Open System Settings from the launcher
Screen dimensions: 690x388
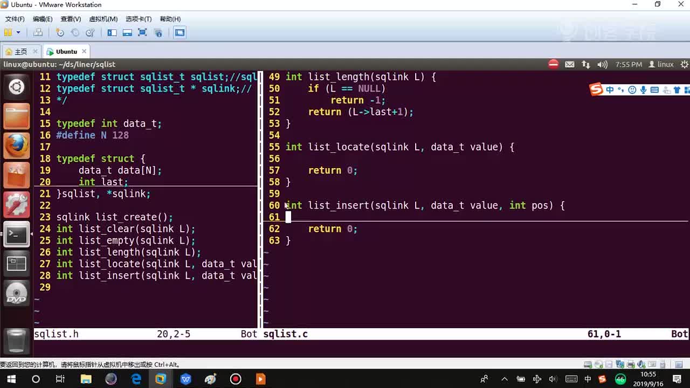point(17,205)
